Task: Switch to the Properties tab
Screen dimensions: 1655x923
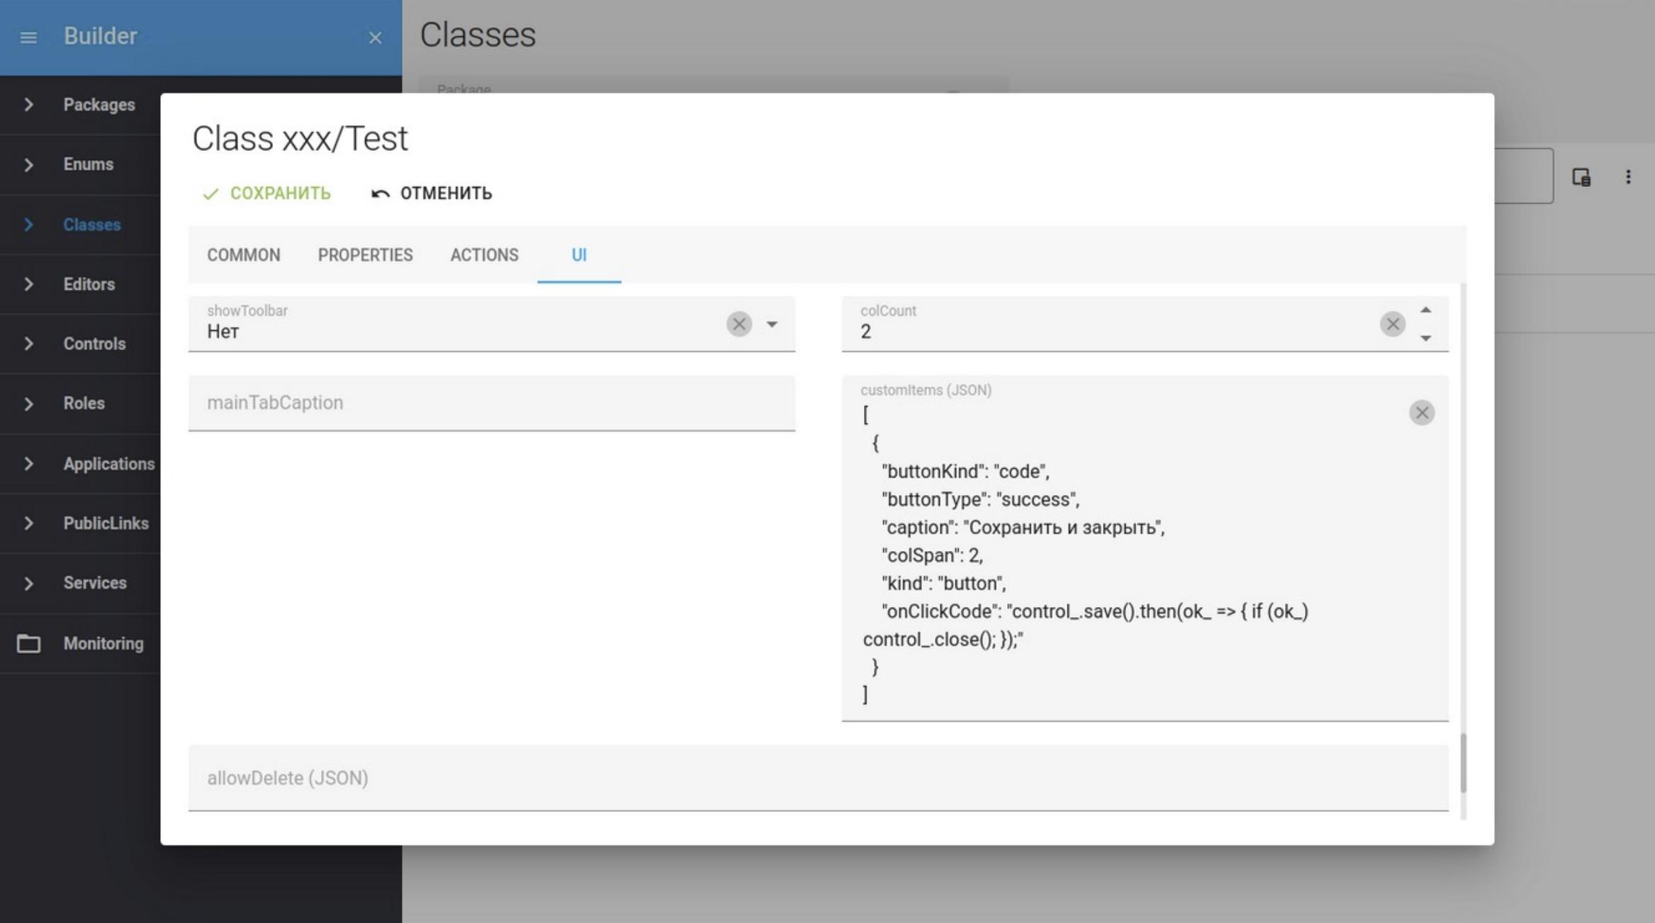Action: click(365, 255)
